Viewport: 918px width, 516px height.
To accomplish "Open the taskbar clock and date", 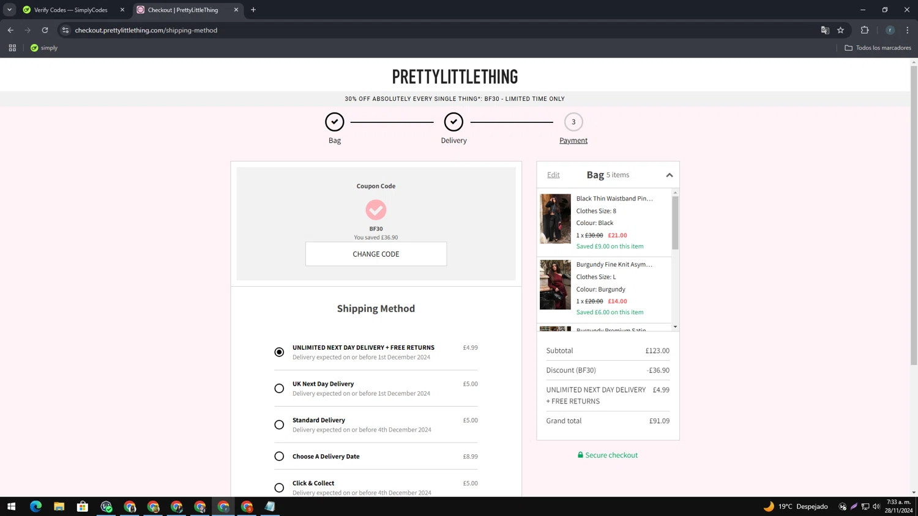I will pyautogui.click(x=899, y=506).
